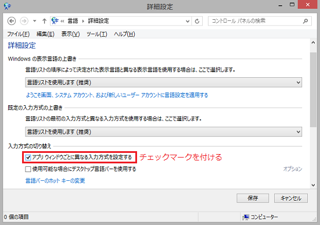Open Windows display language override dropdown
Viewport: 320px width, 225px height.
(x=163, y=83)
